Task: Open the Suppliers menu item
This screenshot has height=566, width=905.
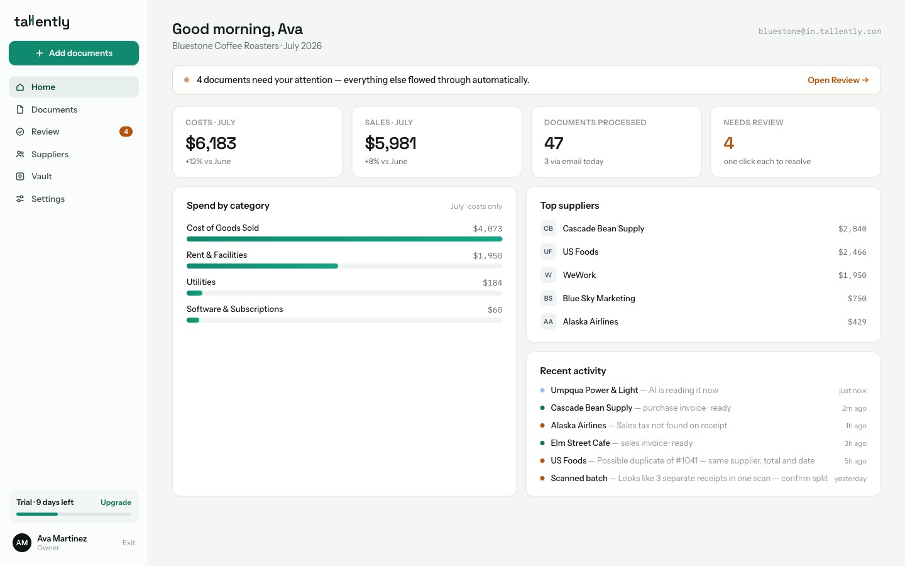Action: 74,154
